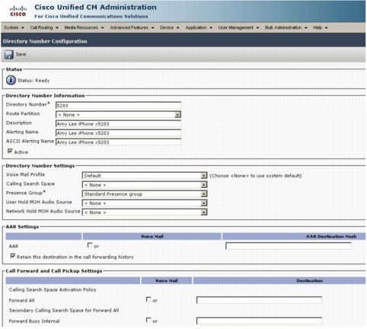
Task: Click the Directory Number field
Action: click(118, 105)
